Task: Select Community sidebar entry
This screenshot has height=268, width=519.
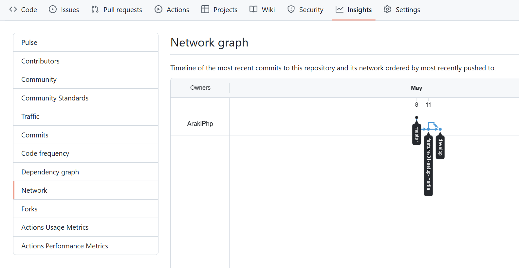Action: click(x=86, y=80)
